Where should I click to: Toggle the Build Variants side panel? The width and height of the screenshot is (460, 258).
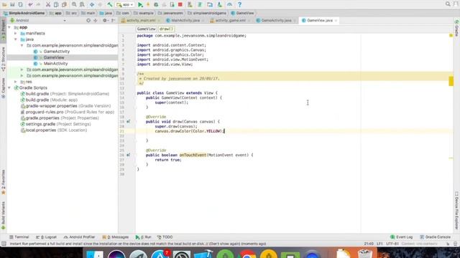[x=3, y=216]
